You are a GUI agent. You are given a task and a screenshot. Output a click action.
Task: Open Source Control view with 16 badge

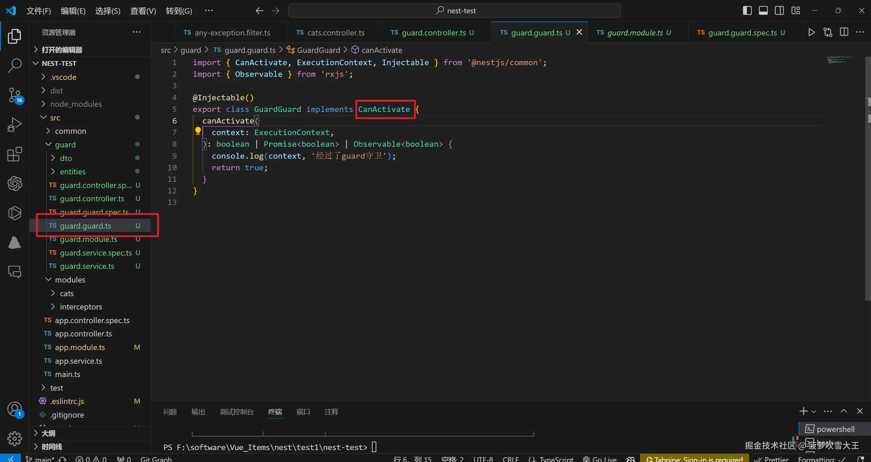pos(15,95)
